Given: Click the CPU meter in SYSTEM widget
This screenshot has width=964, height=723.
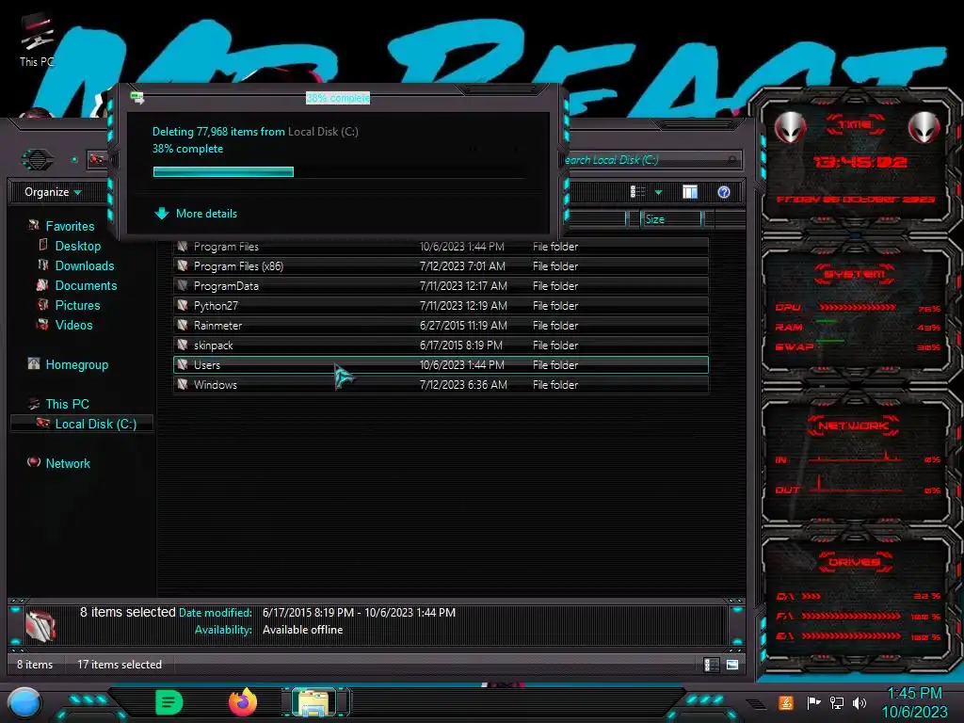Looking at the screenshot, I should coord(858,308).
